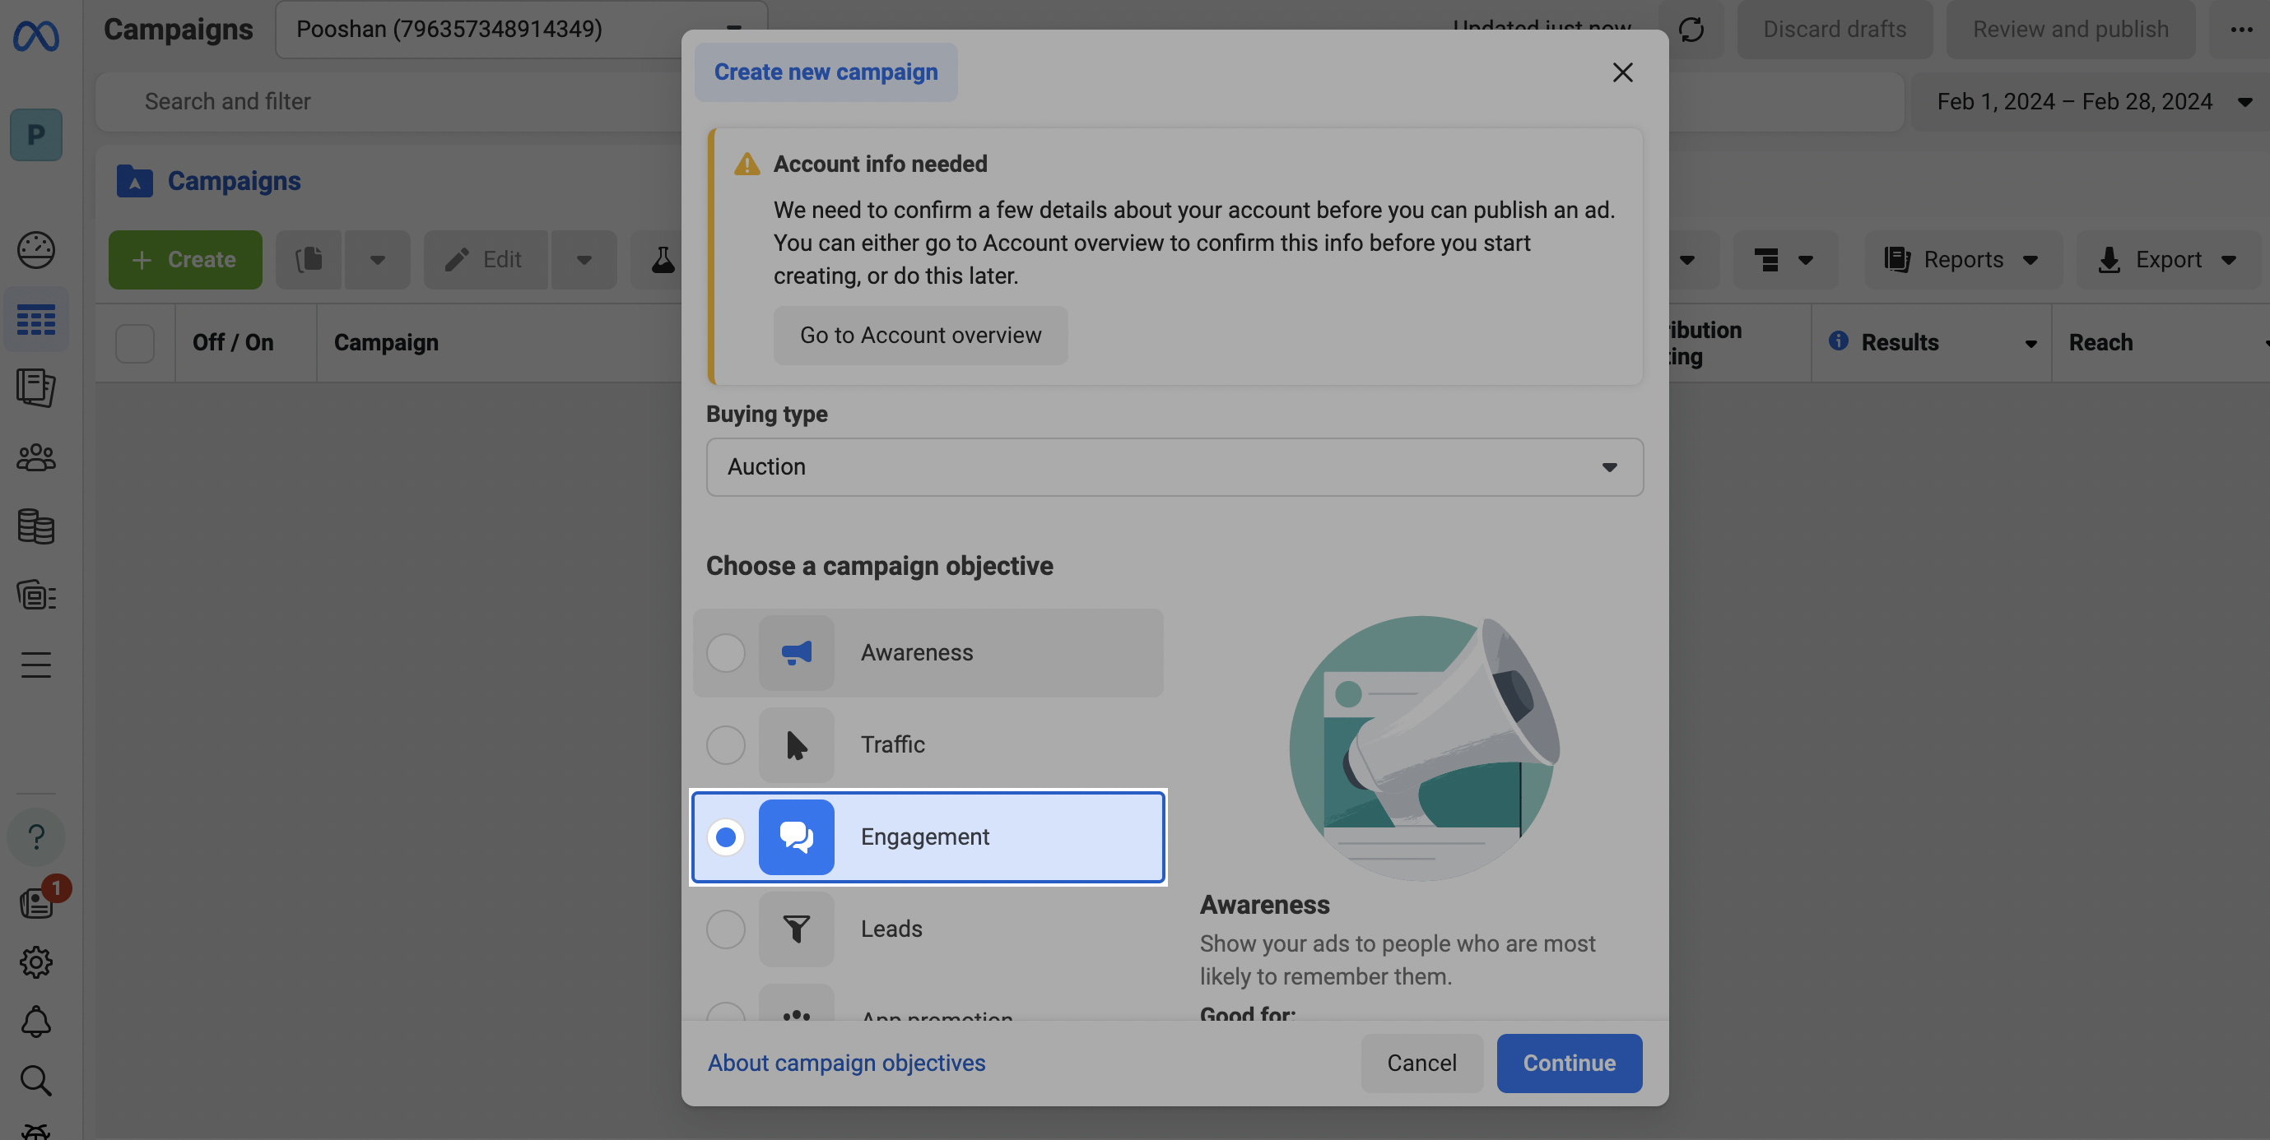Image resolution: width=2270 pixels, height=1140 pixels.
Task: Click the Create new campaign tab
Action: 826,72
